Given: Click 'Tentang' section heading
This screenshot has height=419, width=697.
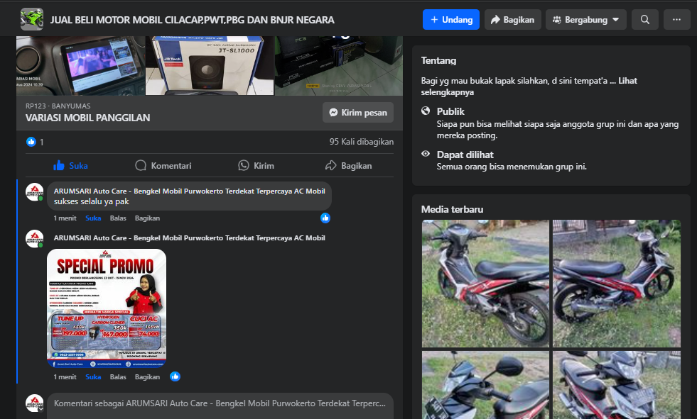Looking at the screenshot, I should click(x=439, y=60).
